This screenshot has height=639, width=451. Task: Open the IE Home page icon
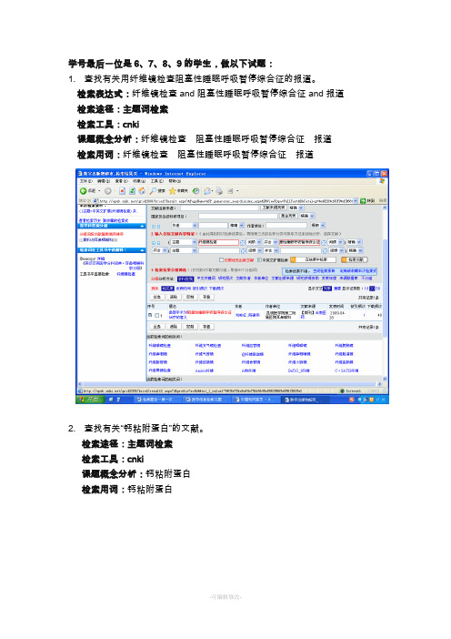pyautogui.click(x=142, y=191)
